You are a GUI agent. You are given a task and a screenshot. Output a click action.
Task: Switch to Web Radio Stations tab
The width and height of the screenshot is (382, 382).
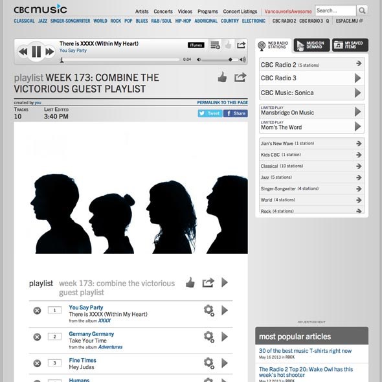pos(273,45)
